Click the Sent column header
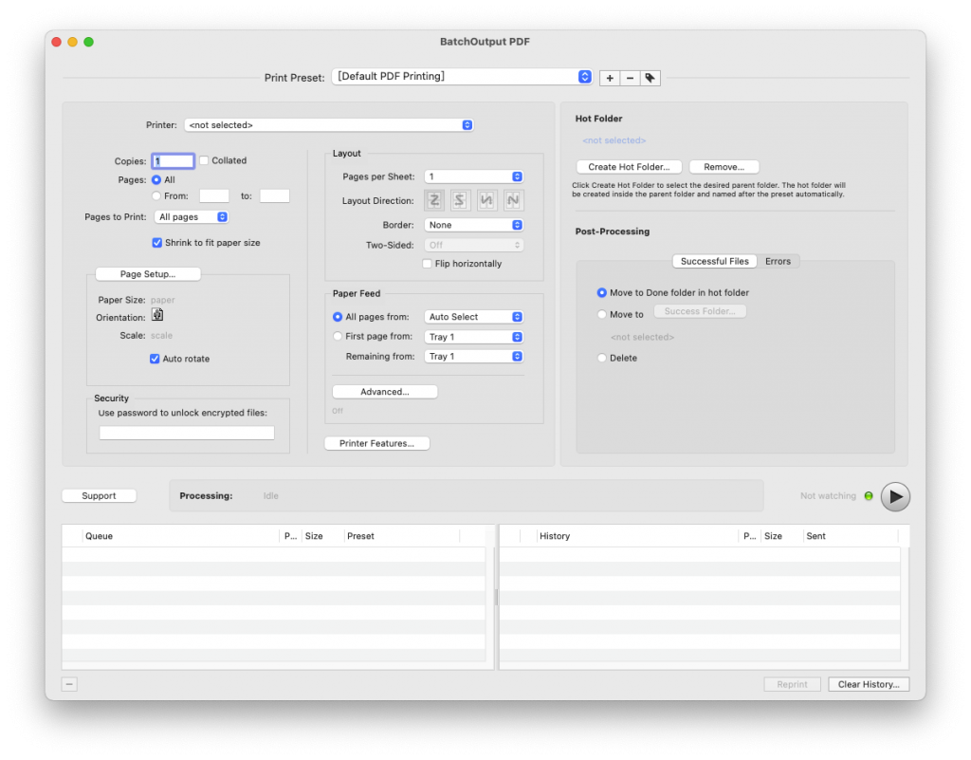971x760 pixels. click(850, 536)
